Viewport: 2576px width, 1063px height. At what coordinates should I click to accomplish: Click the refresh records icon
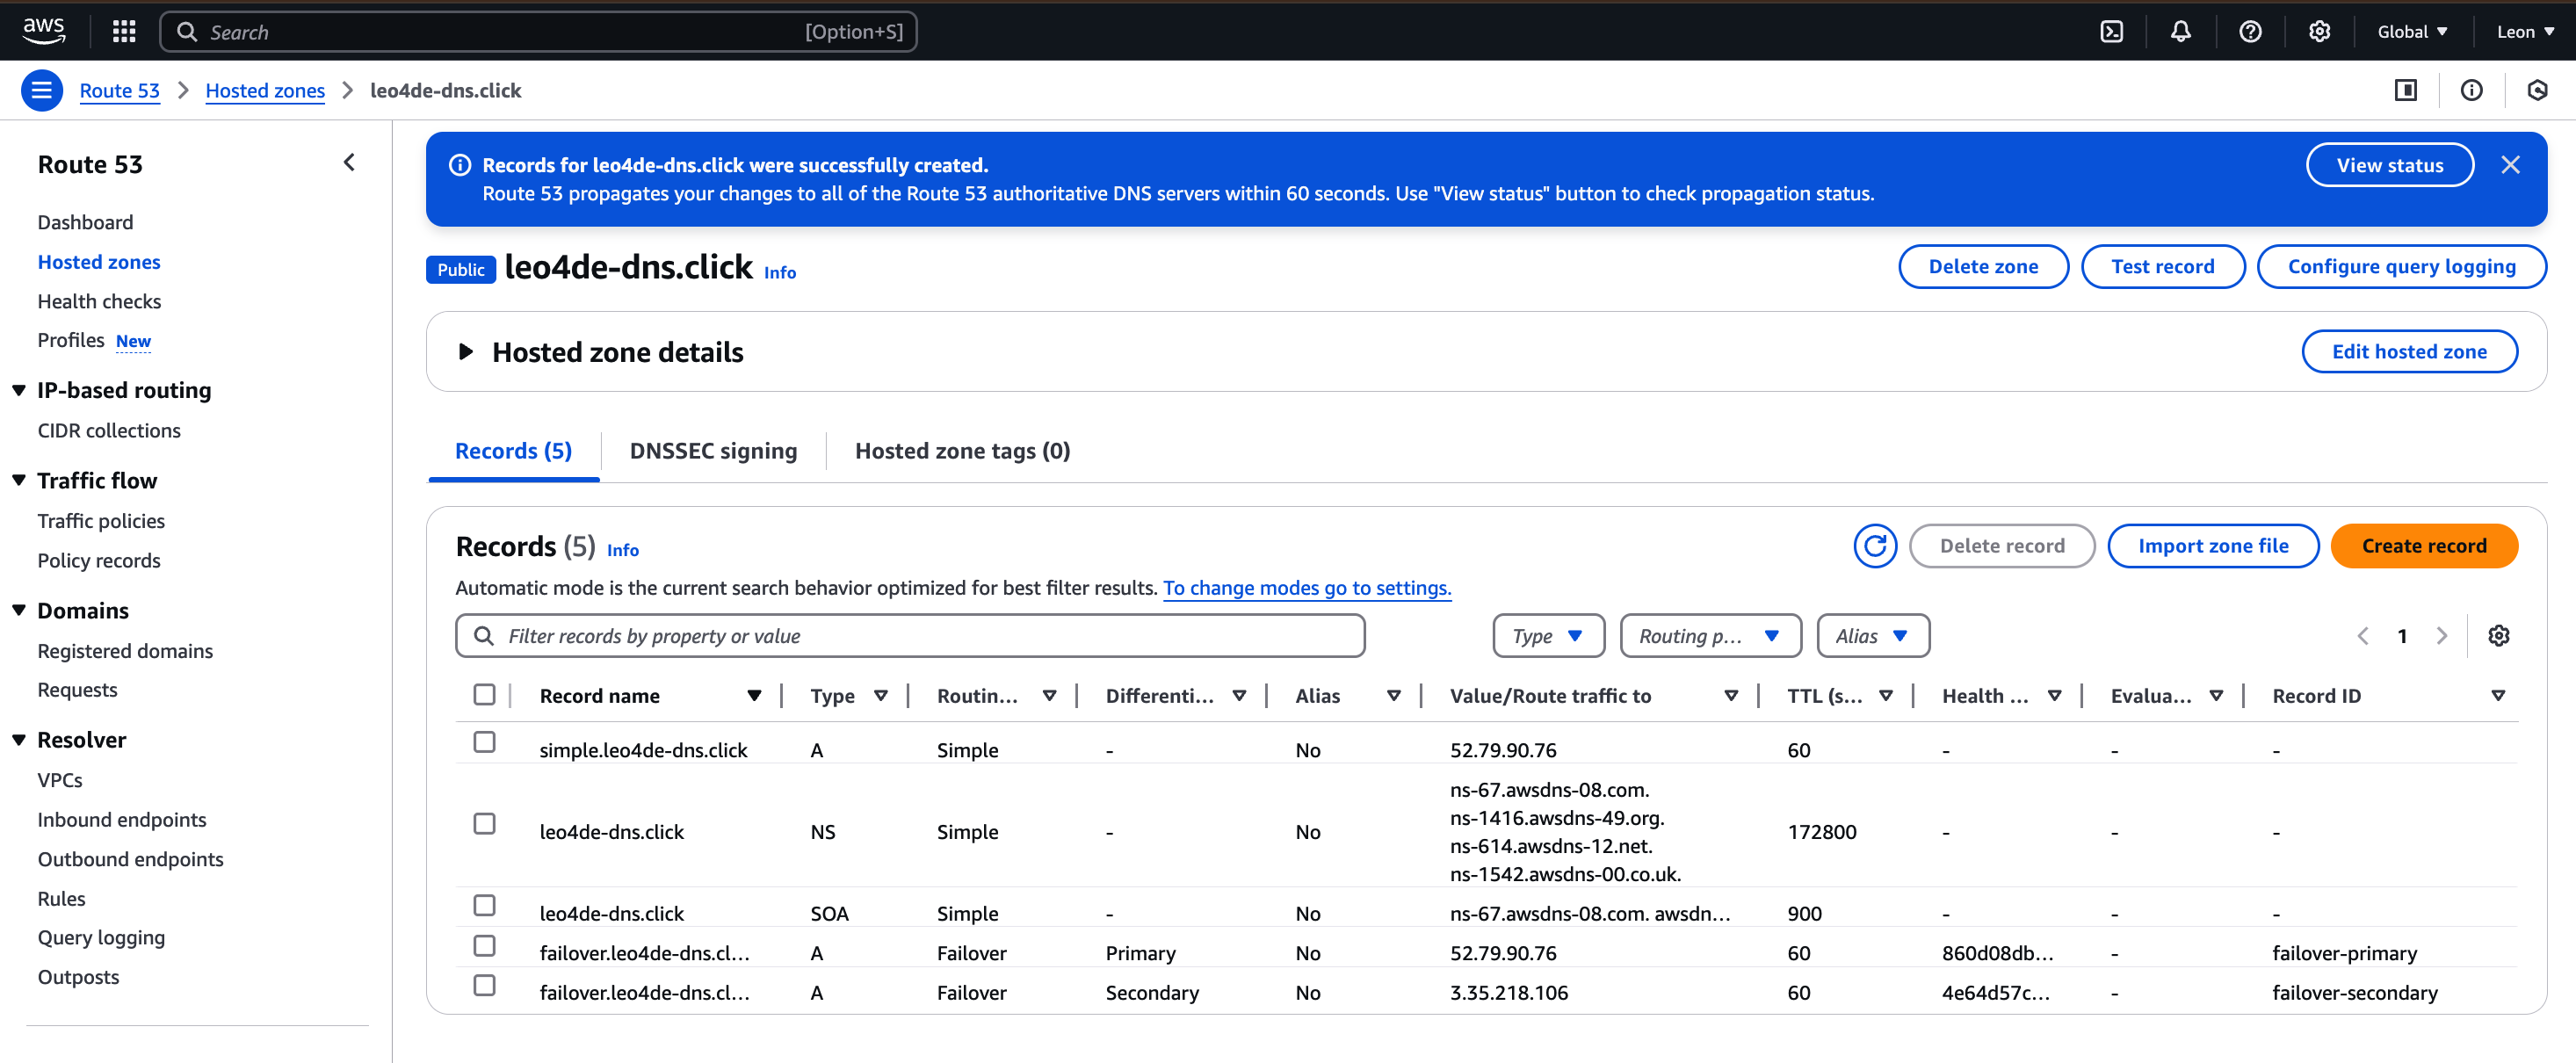(x=1874, y=546)
